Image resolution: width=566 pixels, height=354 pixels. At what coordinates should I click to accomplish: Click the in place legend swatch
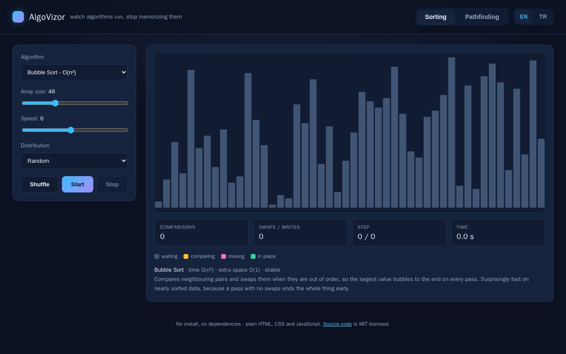253,256
